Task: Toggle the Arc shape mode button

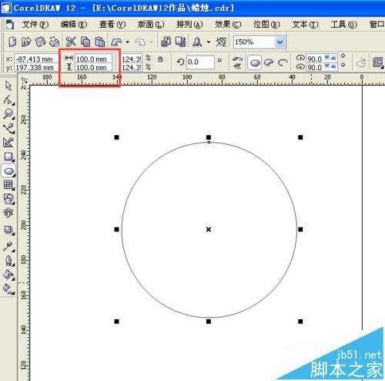Action: (x=283, y=62)
